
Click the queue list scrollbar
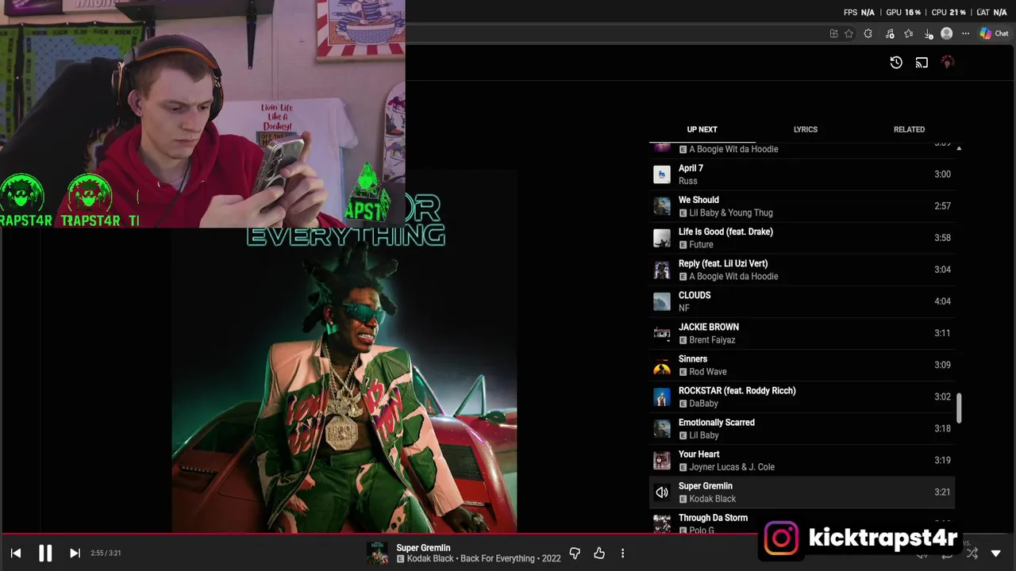click(959, 408)
